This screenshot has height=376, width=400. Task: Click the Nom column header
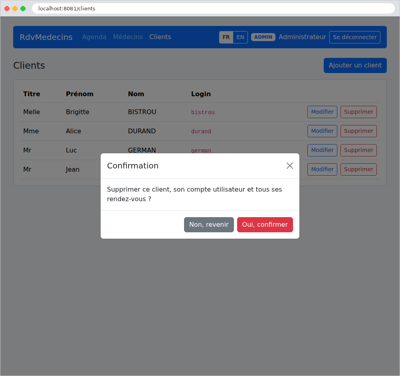(x=136, y=94)
